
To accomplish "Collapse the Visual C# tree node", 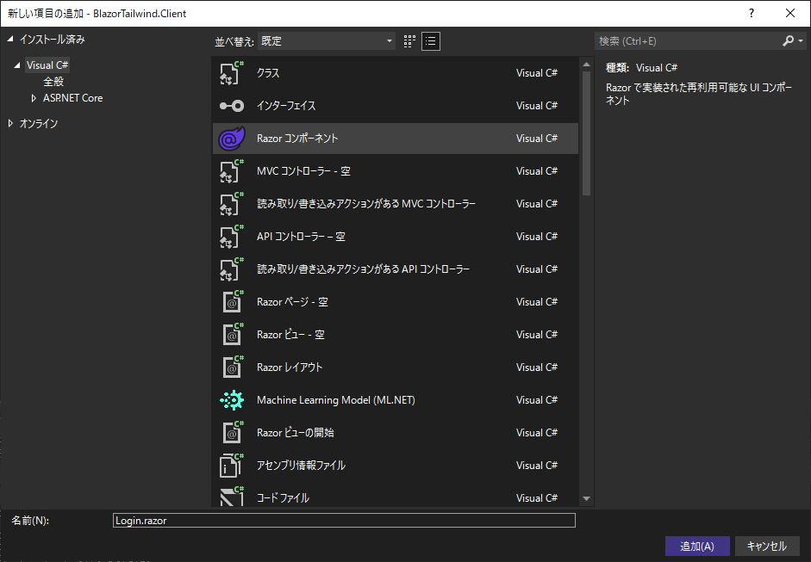I will [x=17, y=65].
